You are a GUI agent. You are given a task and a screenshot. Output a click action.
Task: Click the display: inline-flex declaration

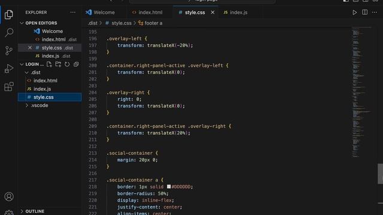coord(145,200)
